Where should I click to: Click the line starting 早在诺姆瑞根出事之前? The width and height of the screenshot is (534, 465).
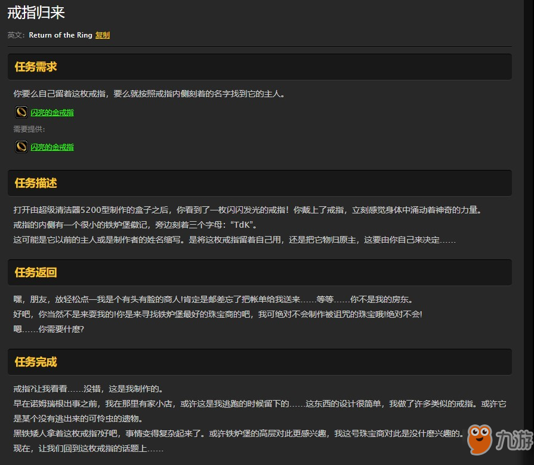click(260, 404)
